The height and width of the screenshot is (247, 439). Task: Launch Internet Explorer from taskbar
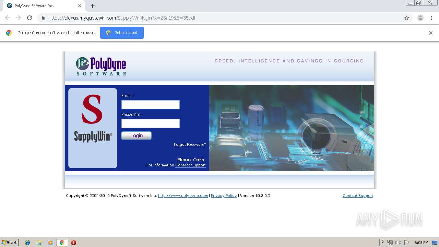[27, 243]
